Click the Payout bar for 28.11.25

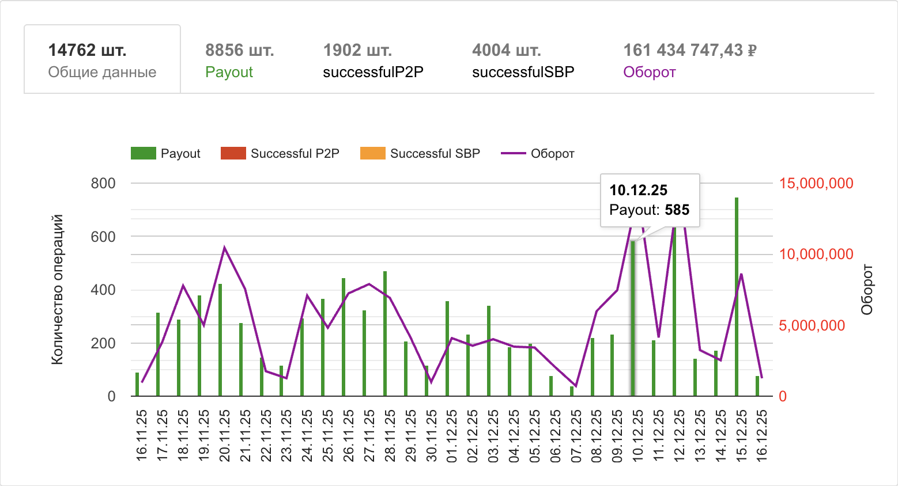pyautogui.click(x=385, y=334)
